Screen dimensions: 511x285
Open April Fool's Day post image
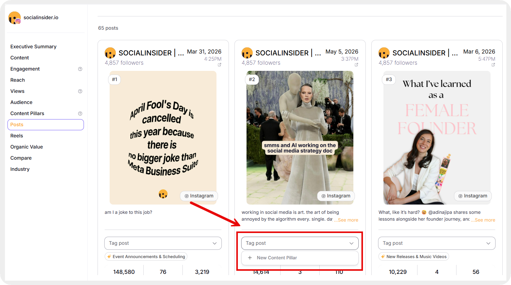[163, 138]
